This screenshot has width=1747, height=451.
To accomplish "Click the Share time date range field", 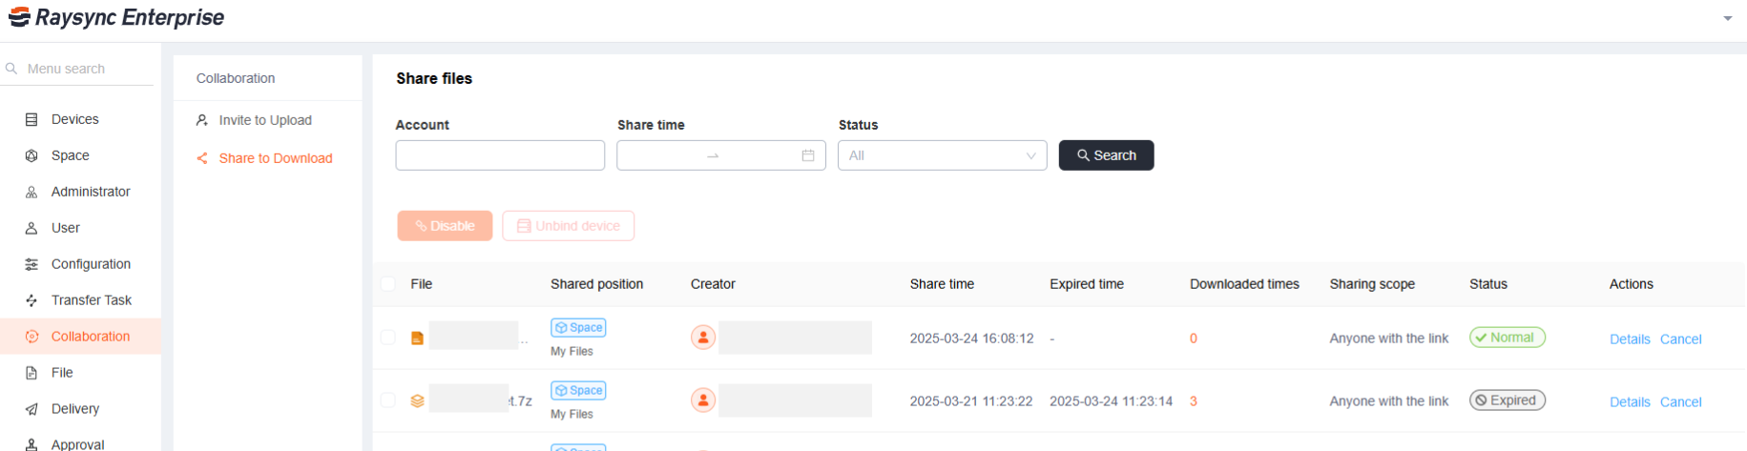I will 721,155.
